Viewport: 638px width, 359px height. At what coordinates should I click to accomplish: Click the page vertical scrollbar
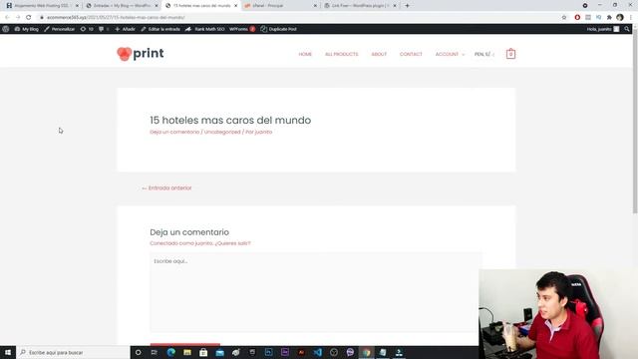click(635, 124)
